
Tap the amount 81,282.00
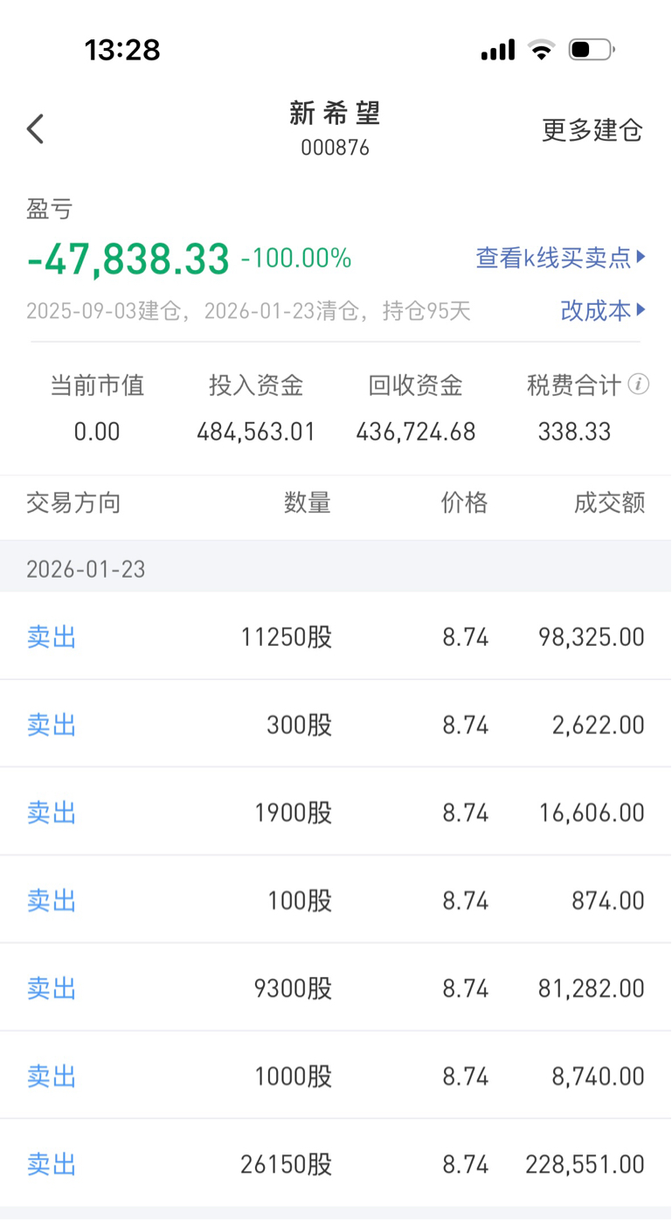(592, 988)
